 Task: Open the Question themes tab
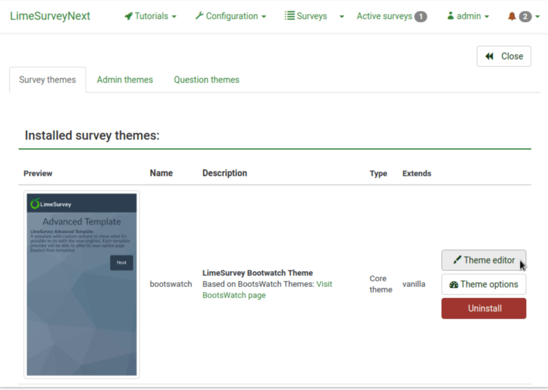point(206,80)
